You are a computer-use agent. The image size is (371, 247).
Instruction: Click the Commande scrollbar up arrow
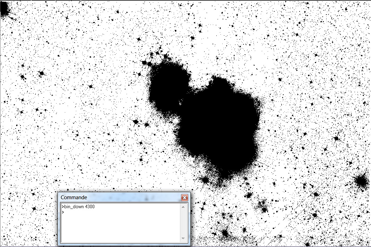[183, 207]
